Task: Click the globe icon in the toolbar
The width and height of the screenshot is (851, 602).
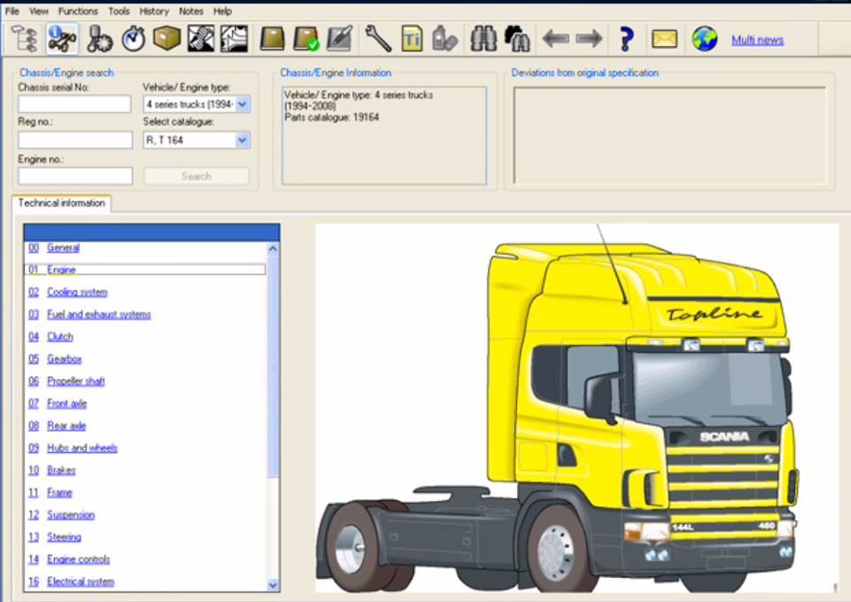Action: [705, 39]
